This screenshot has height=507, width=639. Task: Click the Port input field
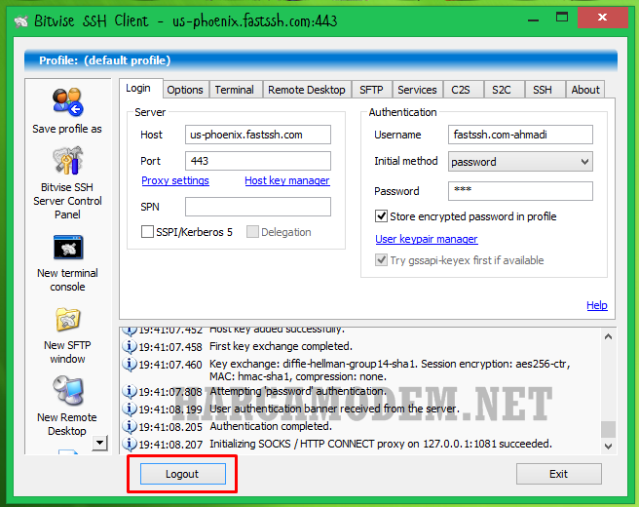258,161
